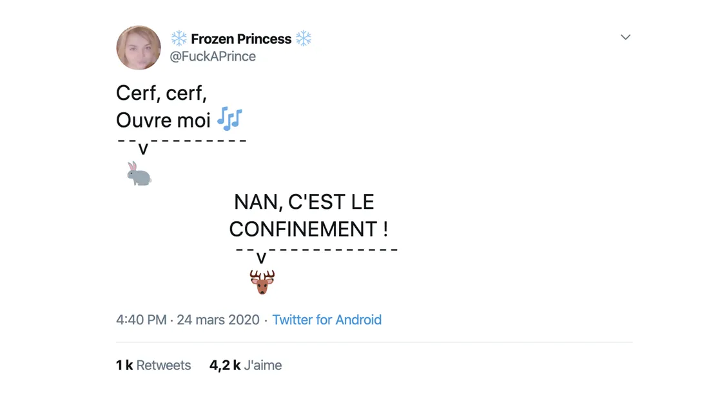Click the "Cerf, cerf," tweet text
The width and height of the screenshot is (709, 399).
pos(161,93)
